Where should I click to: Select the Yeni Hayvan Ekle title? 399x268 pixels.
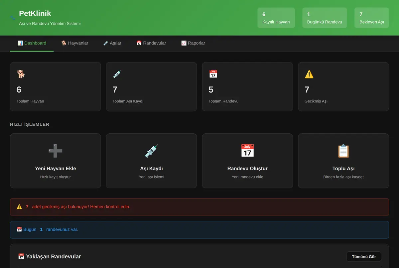click(x=56, y=169)
